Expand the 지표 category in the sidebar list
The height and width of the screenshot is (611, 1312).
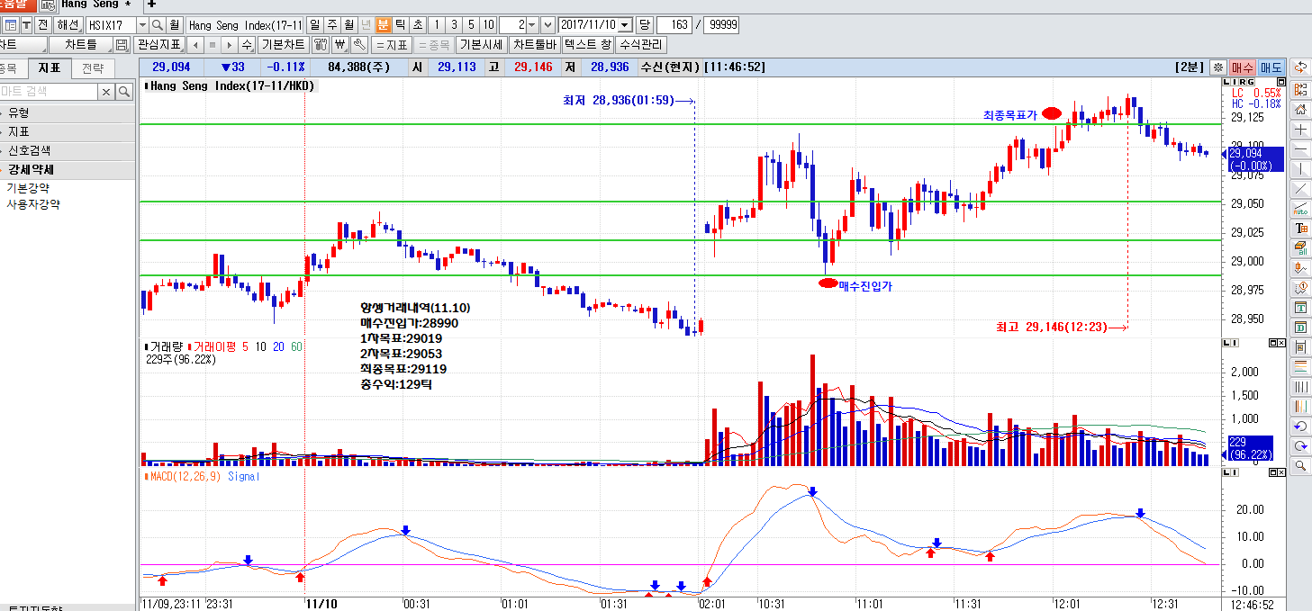68,131
